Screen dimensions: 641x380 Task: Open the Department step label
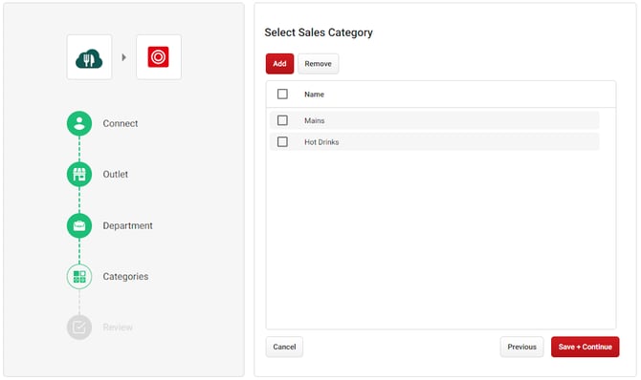point(127,225)
